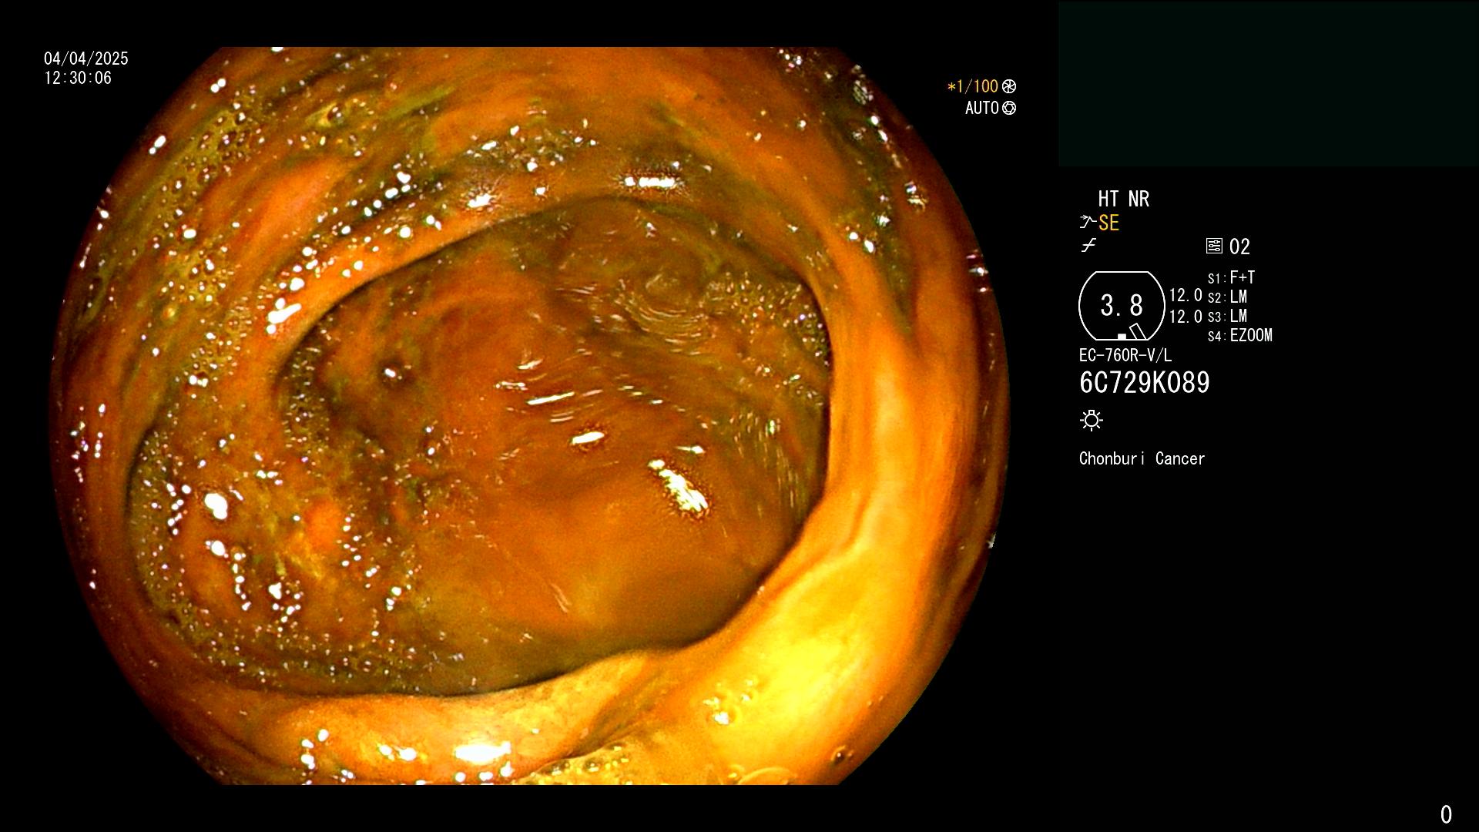Click the date text 04/04/2025
Screen dimensions: 1479x832
click(x=86, y=59)
